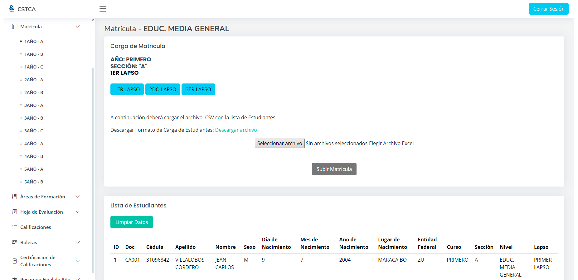Click the Boletas card icon

point(15,242)
